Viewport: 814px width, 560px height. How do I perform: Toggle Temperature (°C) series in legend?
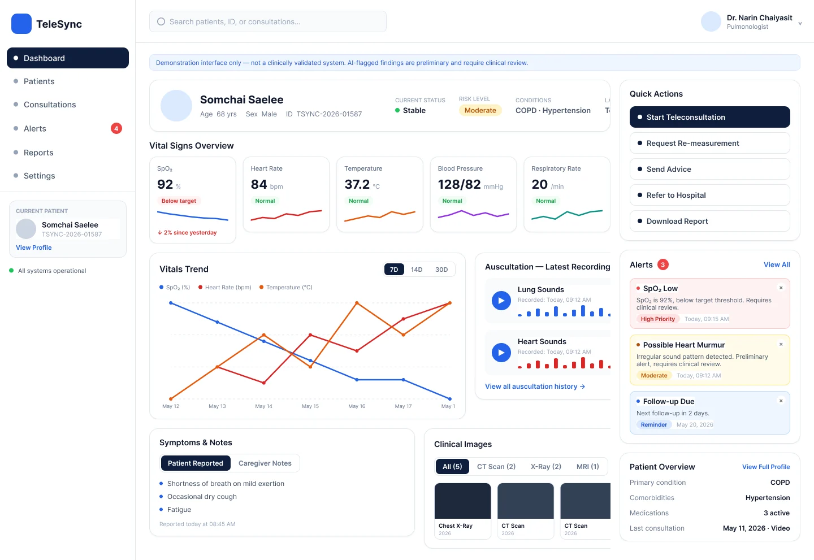(286, 287)
